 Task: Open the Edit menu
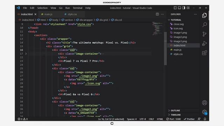pyautogui.click(x=32, y=8)
